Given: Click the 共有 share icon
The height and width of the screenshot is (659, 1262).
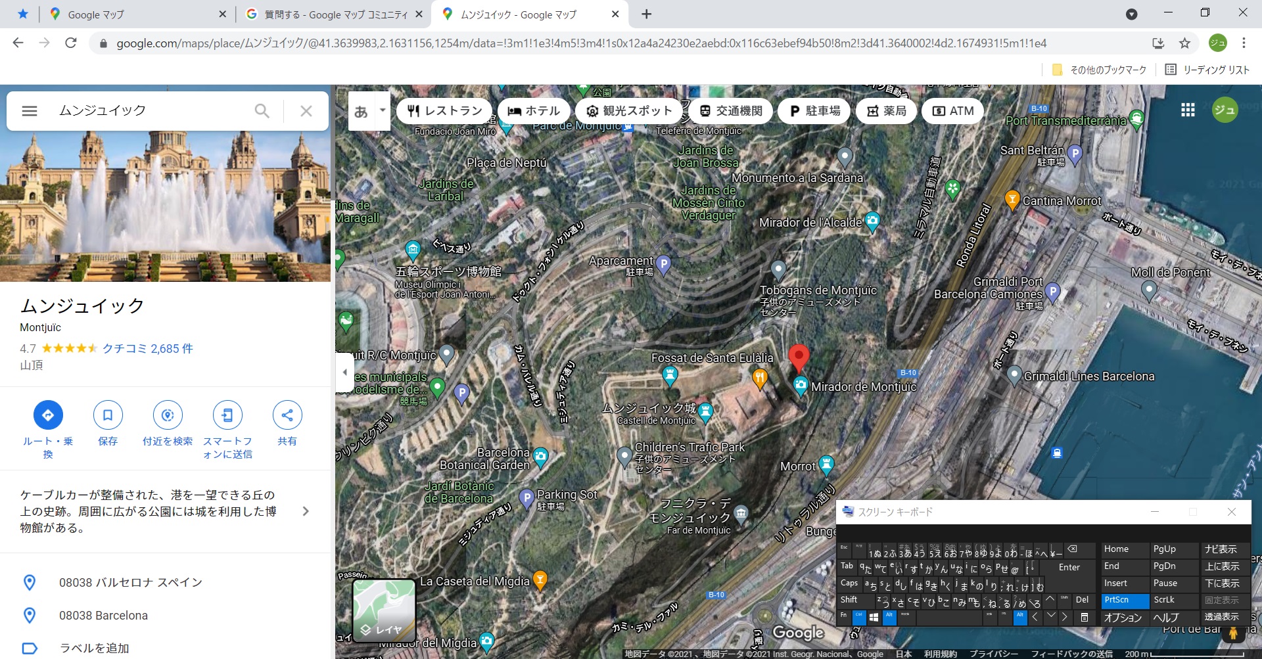Looking at the screenshot, I should [287, 415].
